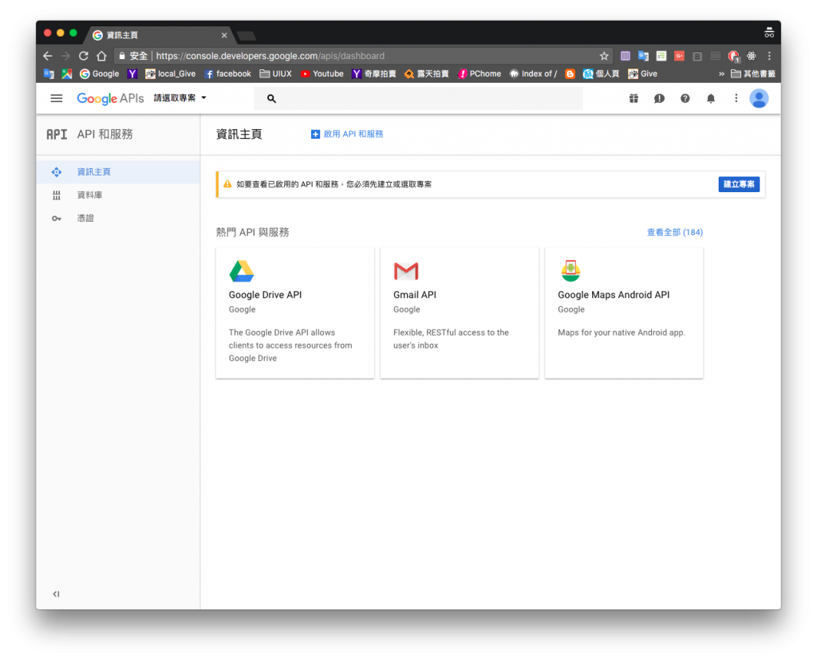Open the three-dot settings menu in header
The width and height of the screenshot is (817, 661).
point(736,98)
